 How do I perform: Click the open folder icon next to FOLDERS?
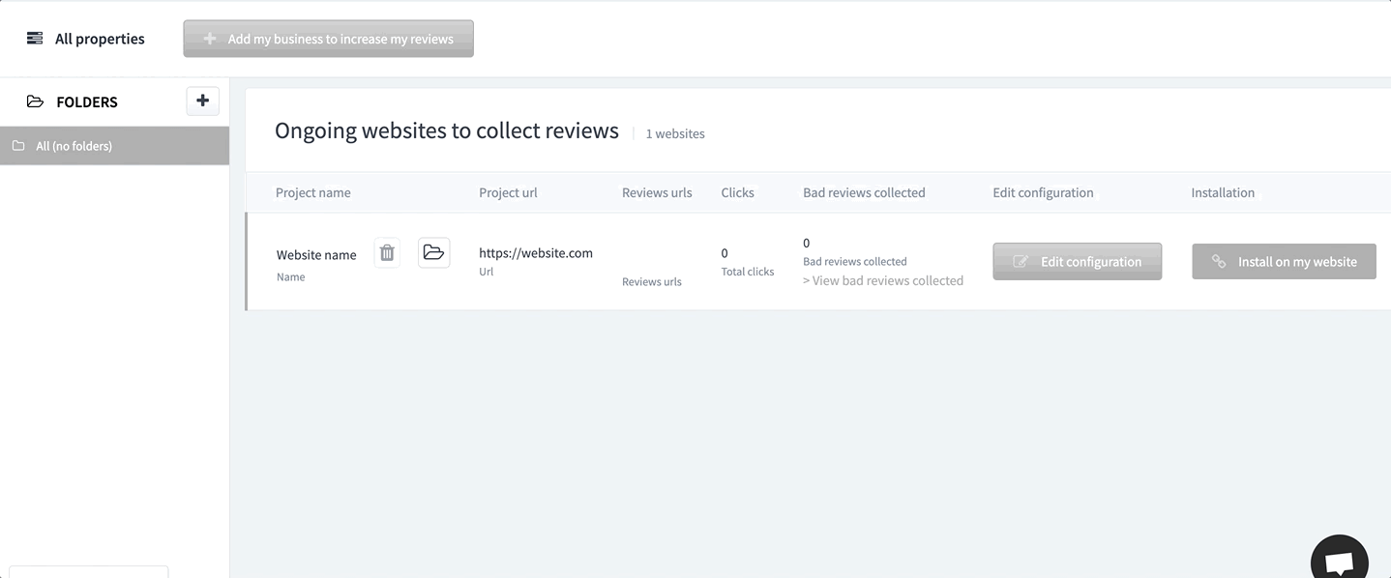point(35,101)
